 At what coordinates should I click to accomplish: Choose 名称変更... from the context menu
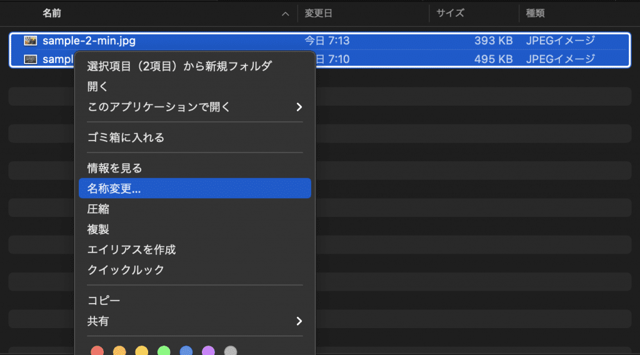pos(114,189)
